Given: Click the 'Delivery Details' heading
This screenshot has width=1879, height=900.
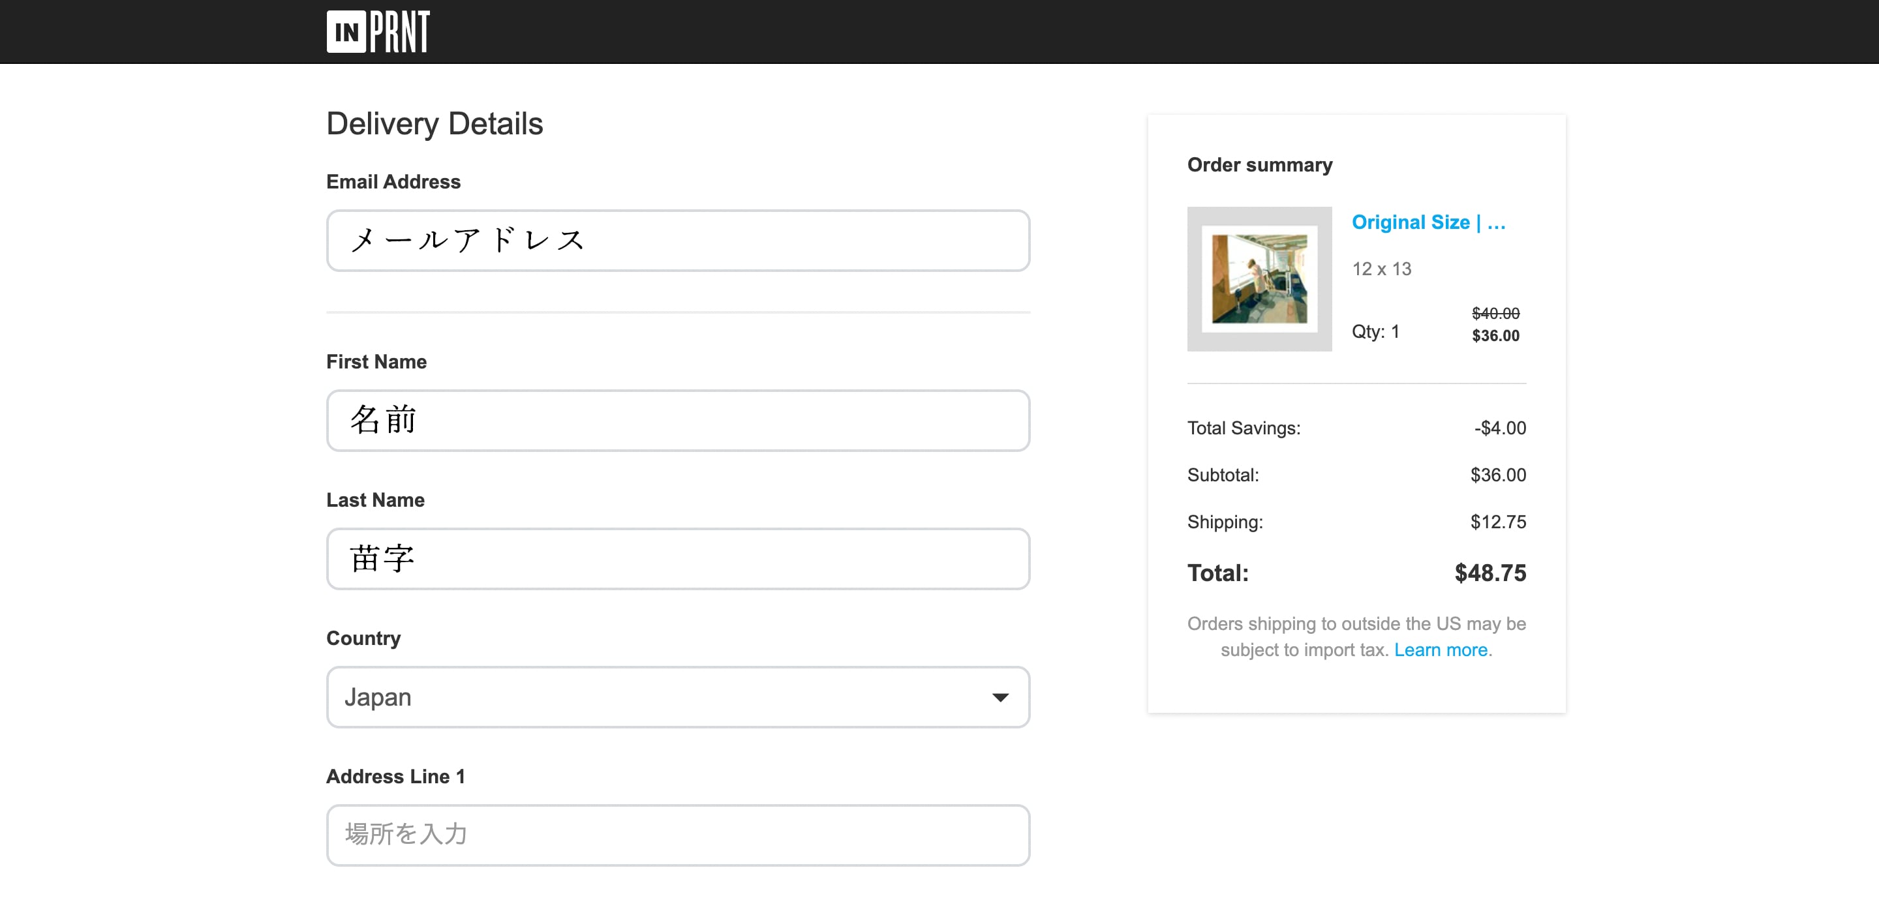Looking at the screenshot, I should pos(434,124).
